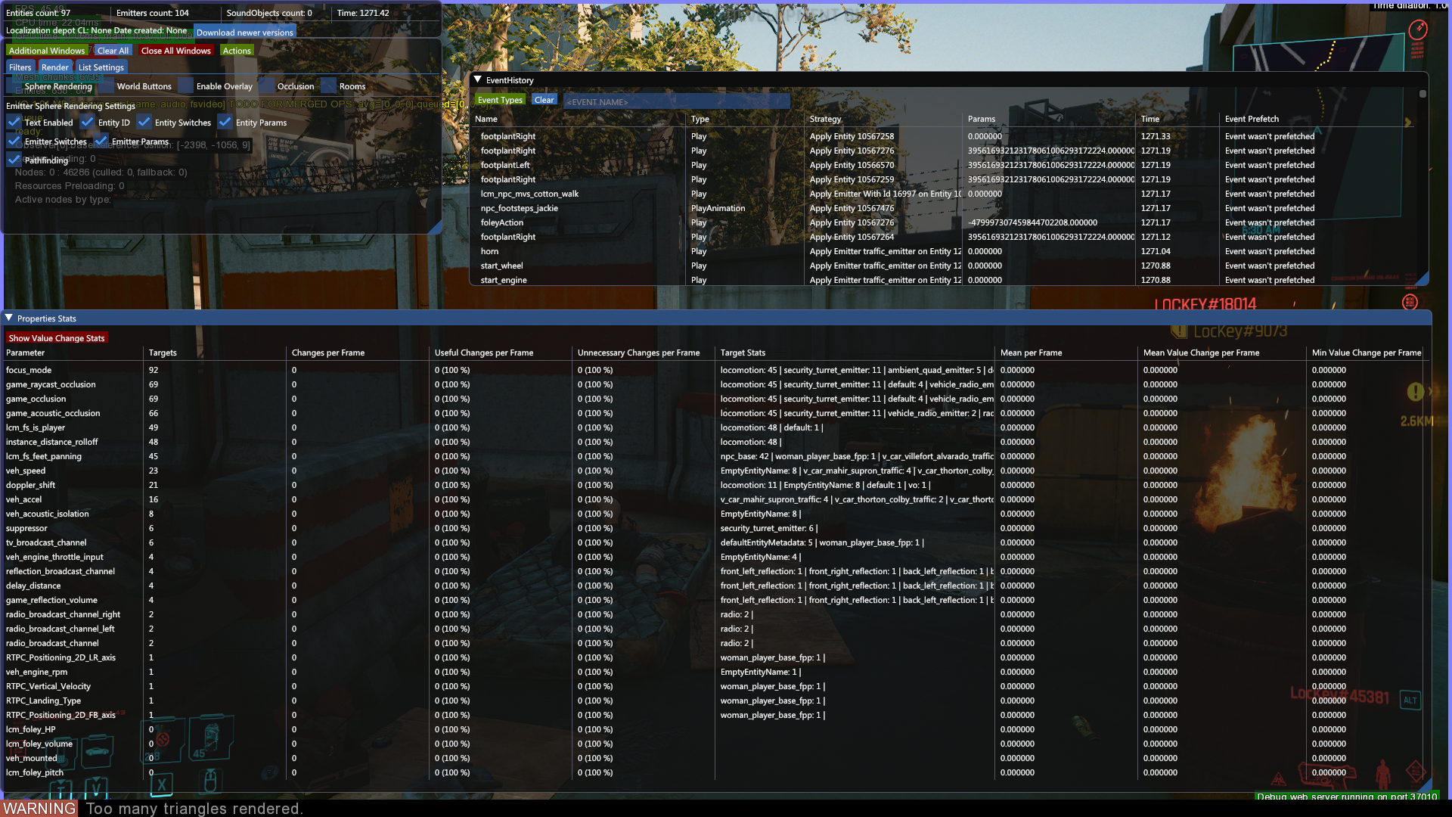Disable the Entity ID checkbox
The image size is (1452, 817).
pos(88,122)
